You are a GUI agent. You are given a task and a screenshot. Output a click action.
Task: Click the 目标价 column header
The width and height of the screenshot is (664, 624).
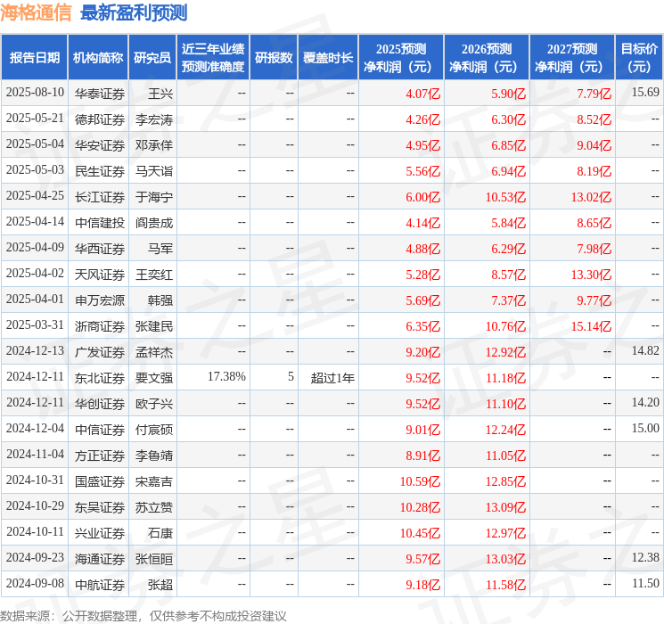(x=638, y=58)
